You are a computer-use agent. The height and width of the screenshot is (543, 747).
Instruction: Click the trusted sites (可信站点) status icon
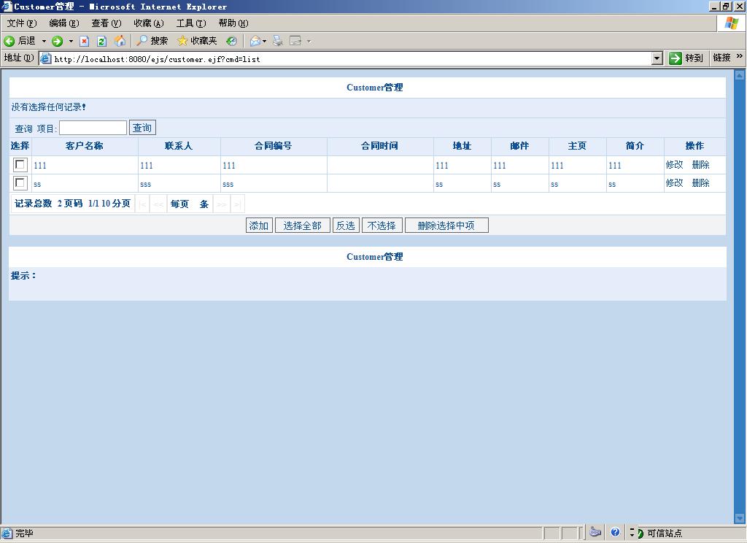click(x=640, y=533)
